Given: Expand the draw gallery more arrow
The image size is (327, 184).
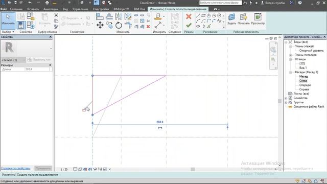Looking at the screenshot, I should [x=224, y=27].
